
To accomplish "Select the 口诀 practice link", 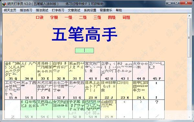I will pyautogui.click(x=39, y=17).
